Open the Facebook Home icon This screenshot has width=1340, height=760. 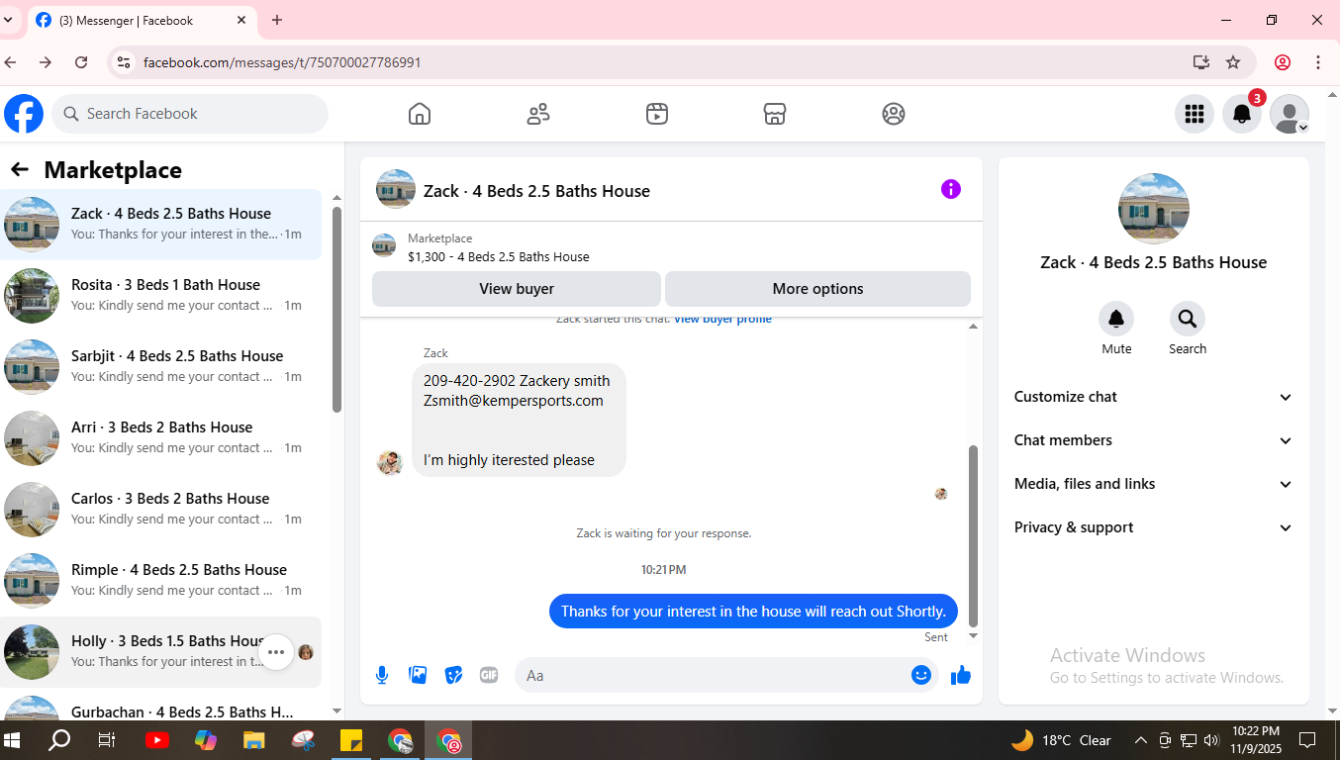pyautogui.click(x=420, y=114)
